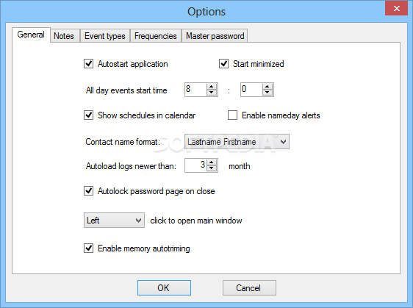This screenshot has height=308, width=413.
Task: Increase the all day events hour value
Action: [211, 87]
